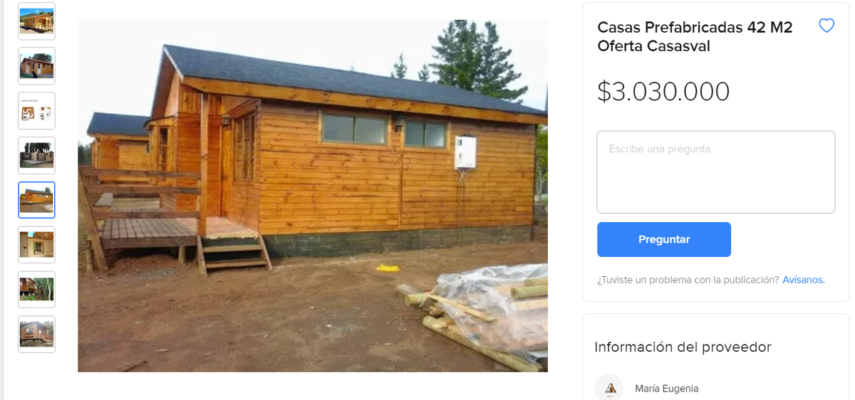855x400 pixels.
Task: Select the first thumbnail of the wooden cabin
Action: (36, 21)
